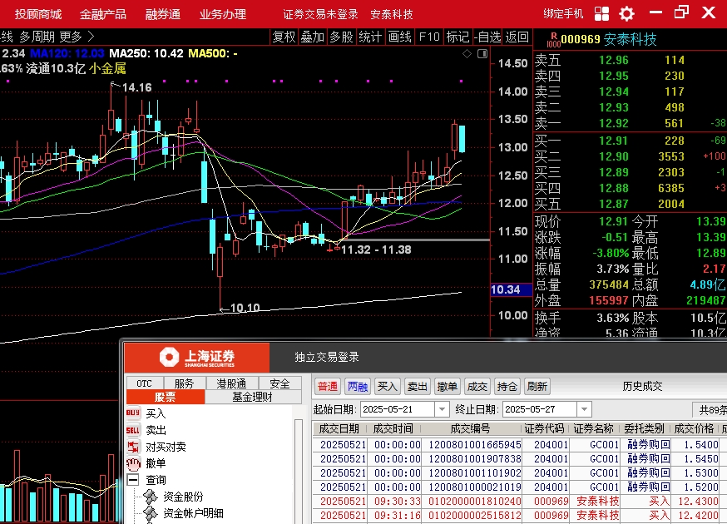Switch to the OTC tab
727x524 pixels.
[144, 383]
